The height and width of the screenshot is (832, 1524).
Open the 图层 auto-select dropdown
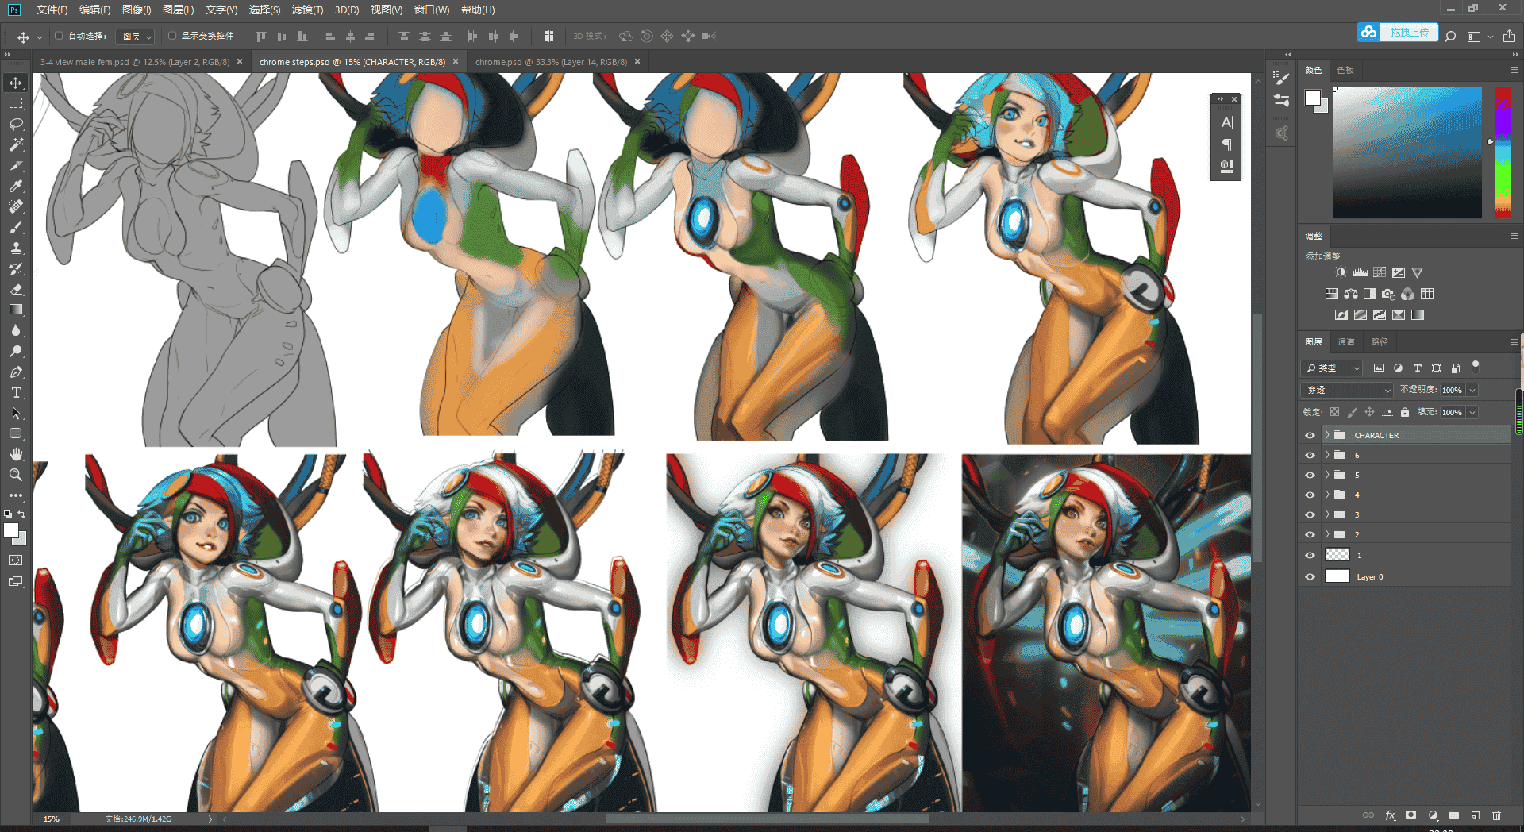tap(136, 37)
